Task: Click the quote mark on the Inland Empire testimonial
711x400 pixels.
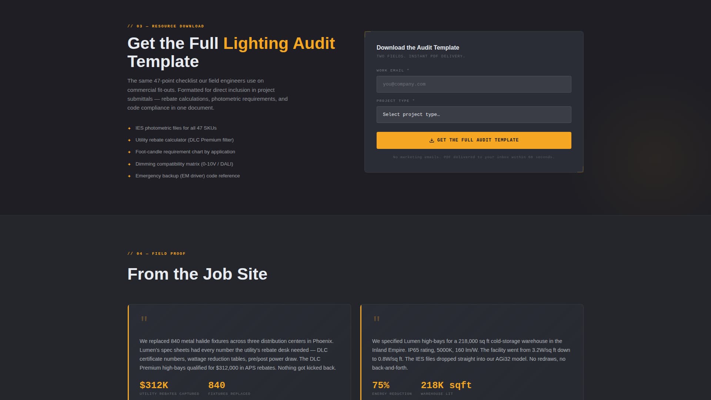Action: [376, 319]
